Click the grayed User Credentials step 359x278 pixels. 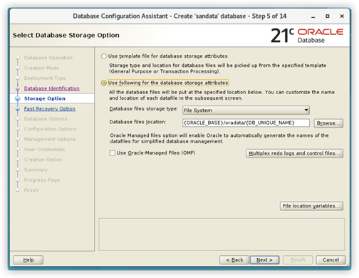click(x=44, y=150)
